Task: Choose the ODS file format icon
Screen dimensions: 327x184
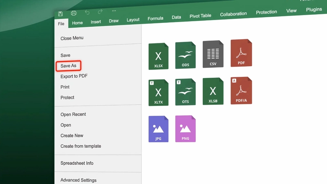Action: click(186, 55)
